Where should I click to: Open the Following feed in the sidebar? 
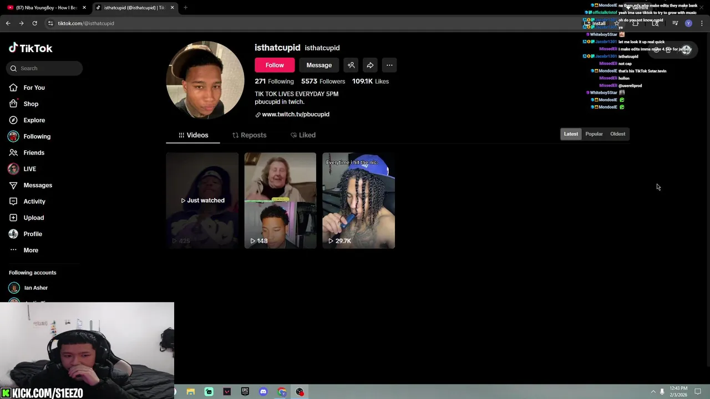tap(37, 136)
